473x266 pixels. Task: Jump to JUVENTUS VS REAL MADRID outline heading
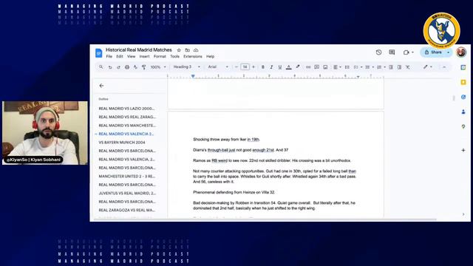point(127,193)
